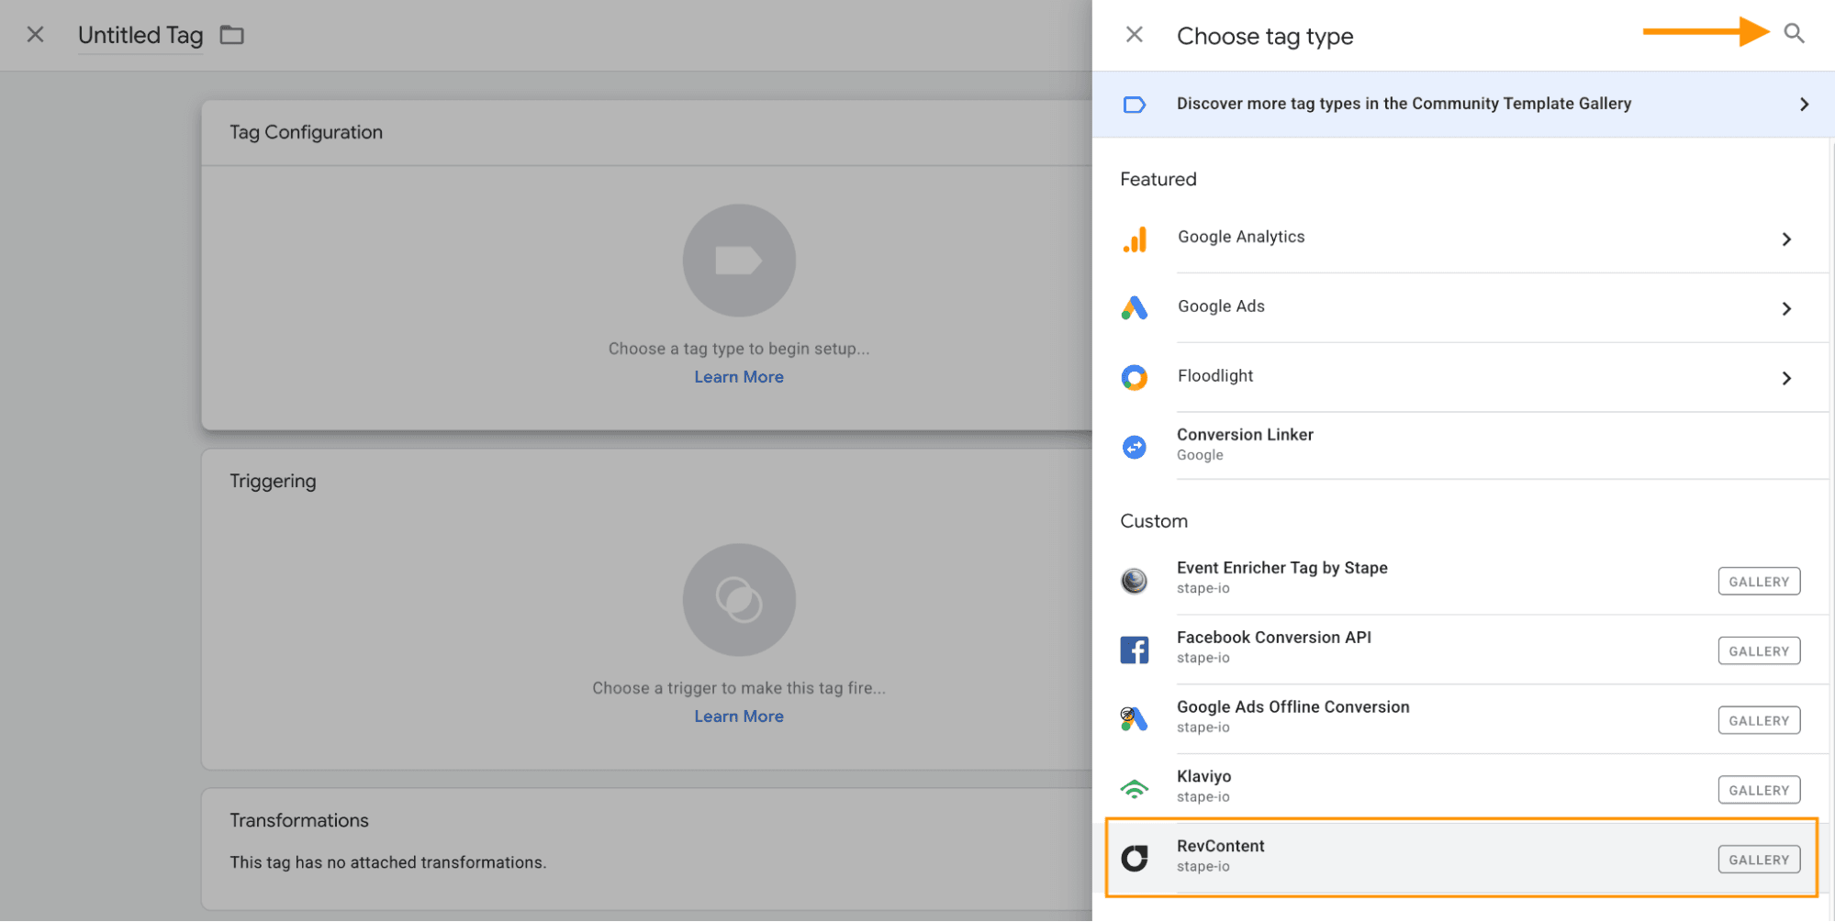Viewport: 1835px width, 922px height.
Task: Click the Facebook Conversion API logo
Action: 1136,649
